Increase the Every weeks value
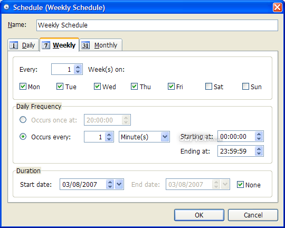 (78, 67)
